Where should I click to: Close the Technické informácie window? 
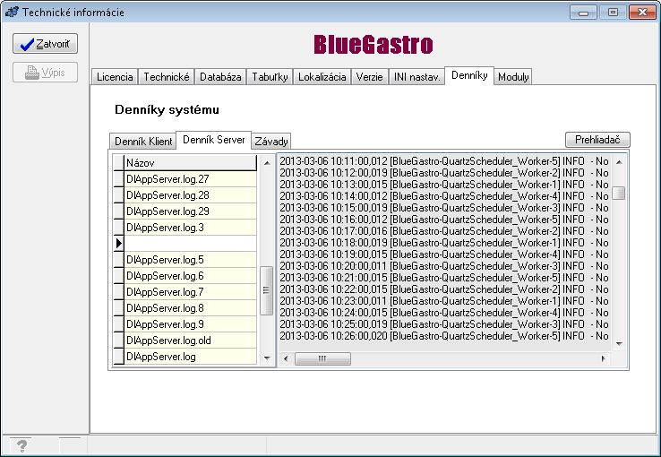tap(642, 13)
